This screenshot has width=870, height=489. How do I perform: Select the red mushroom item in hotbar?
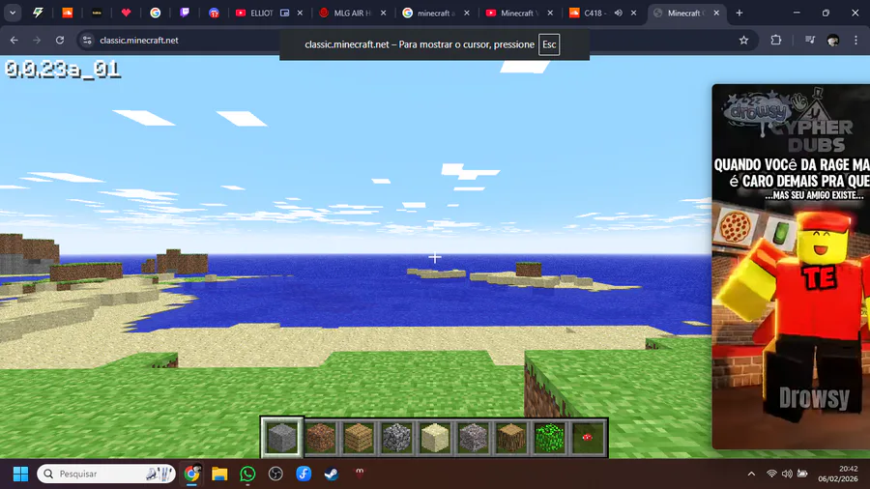tap(587, 437)
